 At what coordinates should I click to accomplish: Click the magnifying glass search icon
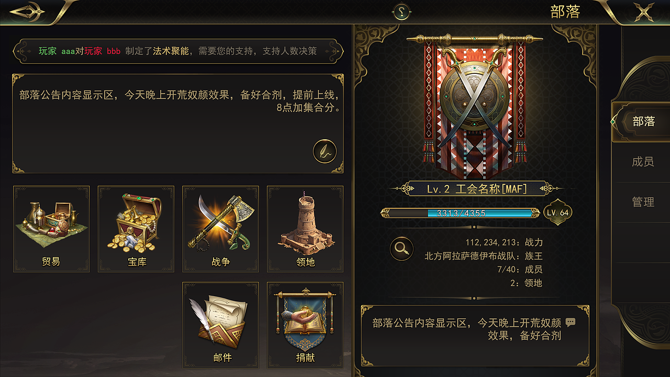coord(401,249)
